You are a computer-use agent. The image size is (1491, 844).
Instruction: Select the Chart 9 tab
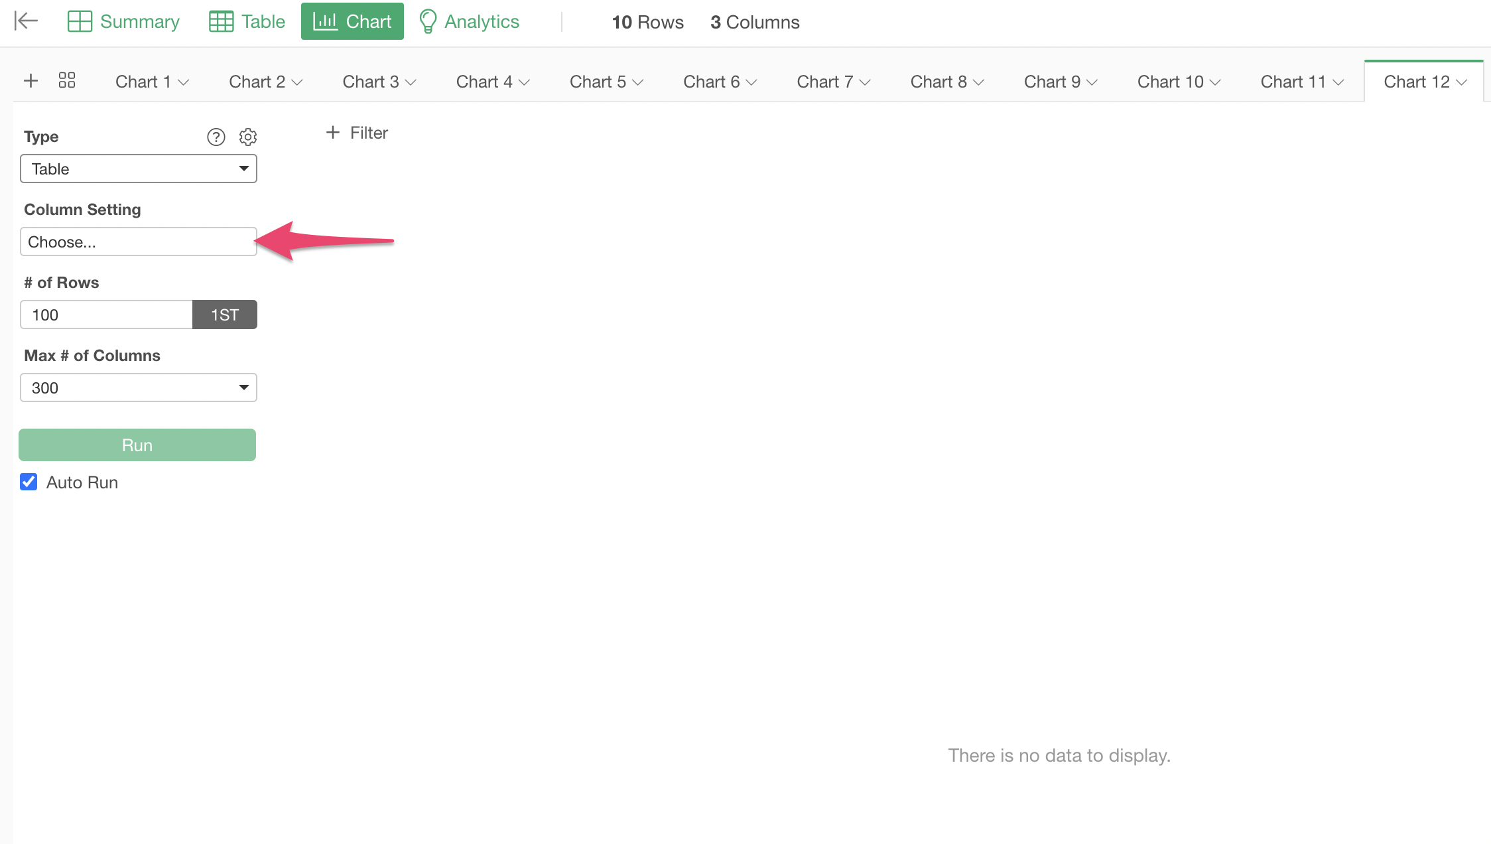[1052, 82]
